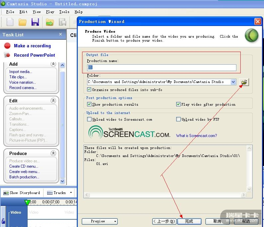Click the Record PowerPoint icon

pyautogui.click(x=7, y=55)
